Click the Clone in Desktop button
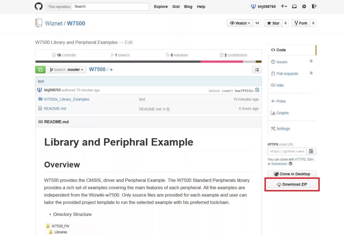This screenshot has width=344, height=235. pyautogui.click(x=292, y=174)
